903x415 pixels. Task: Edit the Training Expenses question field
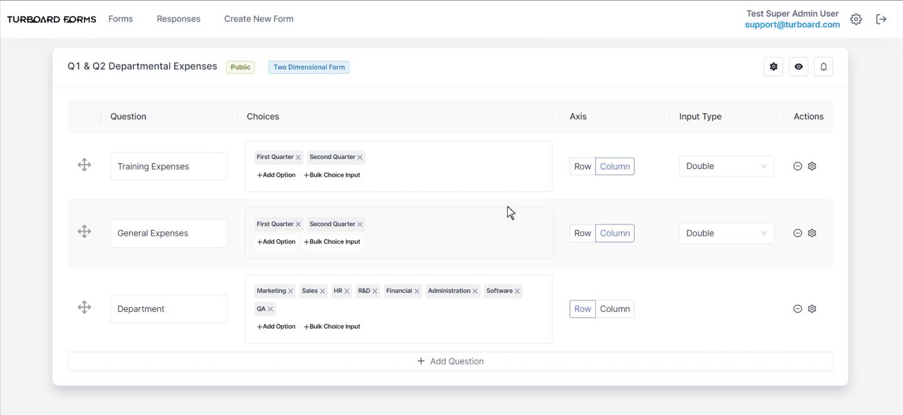pyautogui.click(x=169, y=166)
